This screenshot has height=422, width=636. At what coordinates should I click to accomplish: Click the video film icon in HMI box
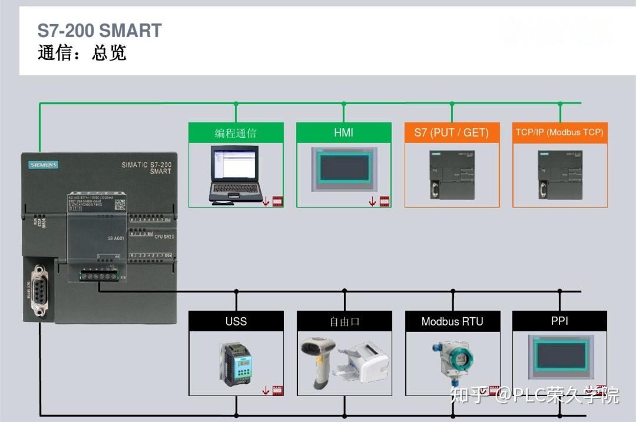[385, 201]
